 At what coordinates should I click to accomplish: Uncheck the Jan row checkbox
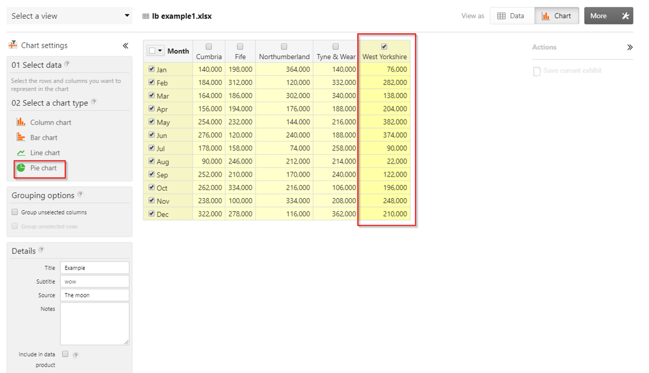(x=152, y=69)
